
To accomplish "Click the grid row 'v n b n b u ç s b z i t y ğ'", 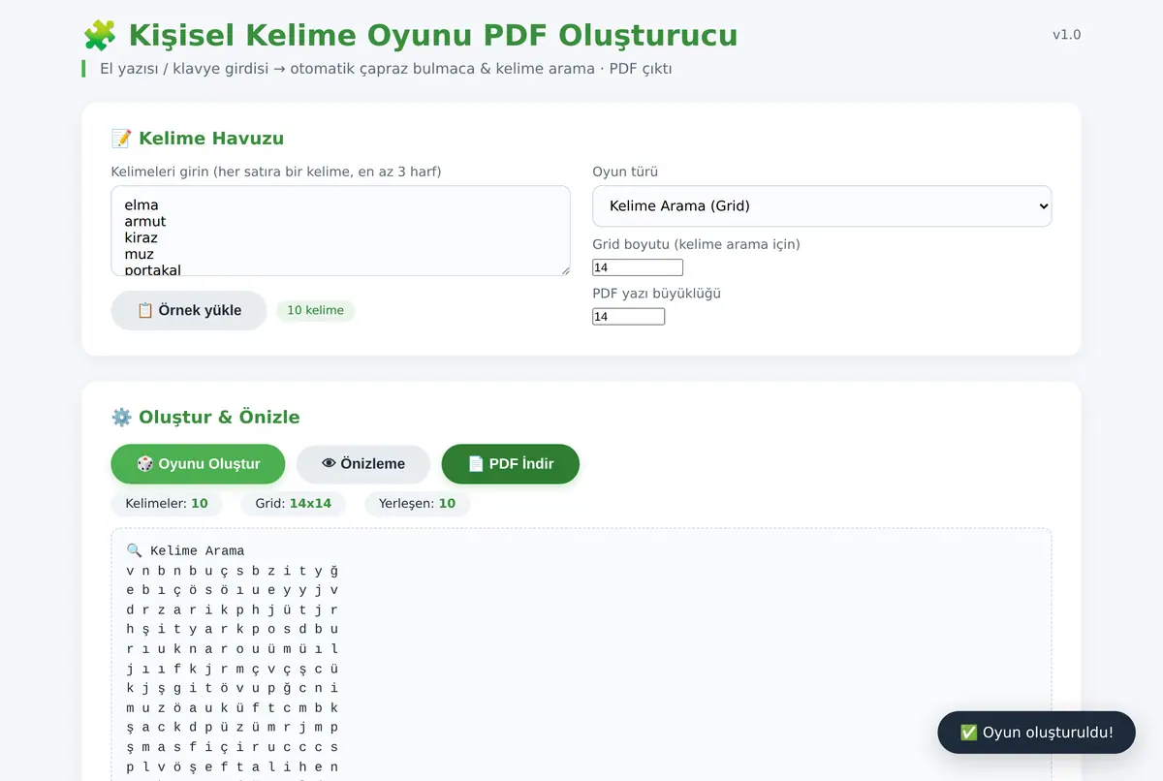I will click(232, 571).
